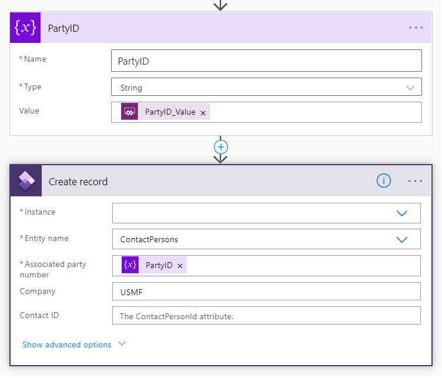Show advanced options link
The image size is (442, 378).
click(x=66, y=345)
